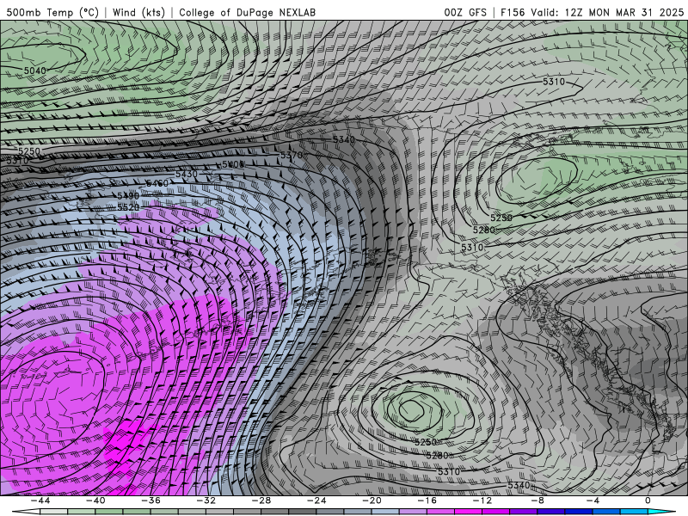Click the −20 temperature scale label

pos(372,501)
